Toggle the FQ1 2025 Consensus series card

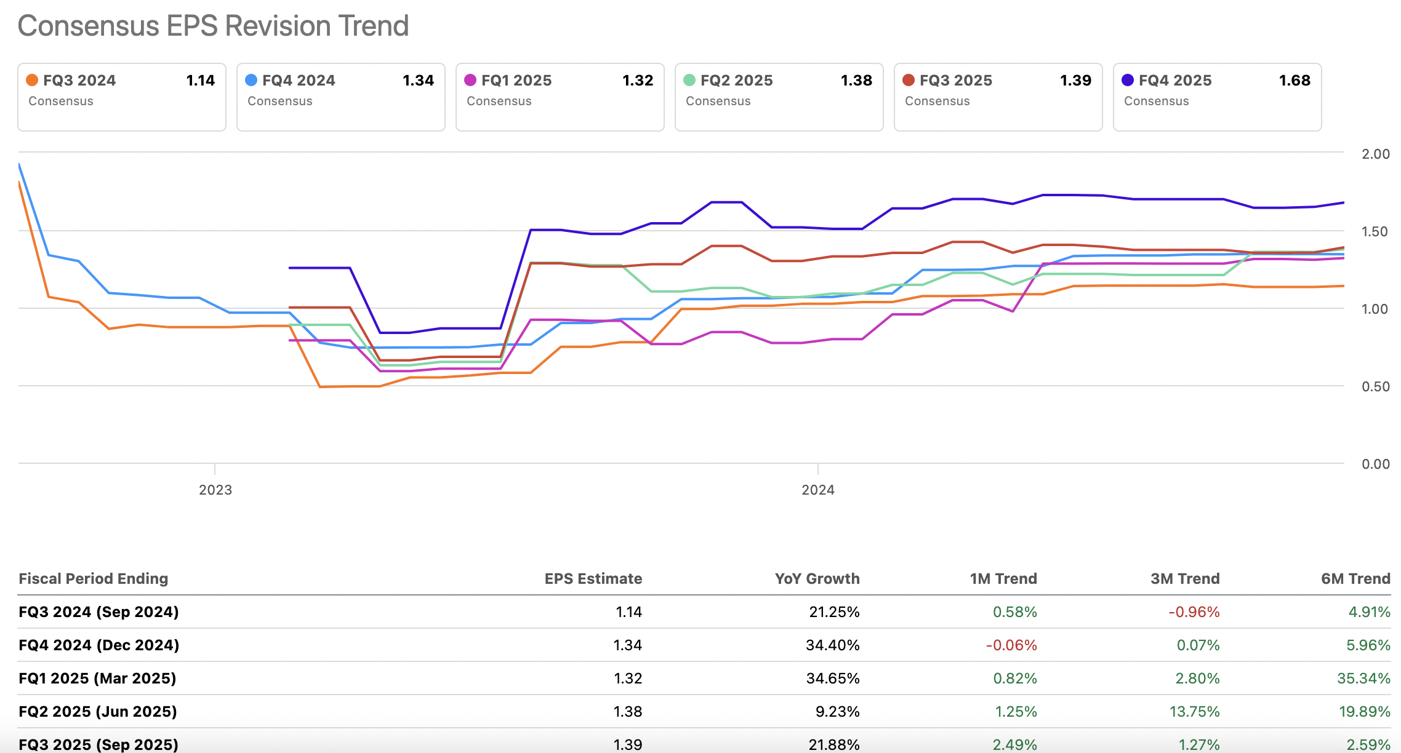coord(560,97)
